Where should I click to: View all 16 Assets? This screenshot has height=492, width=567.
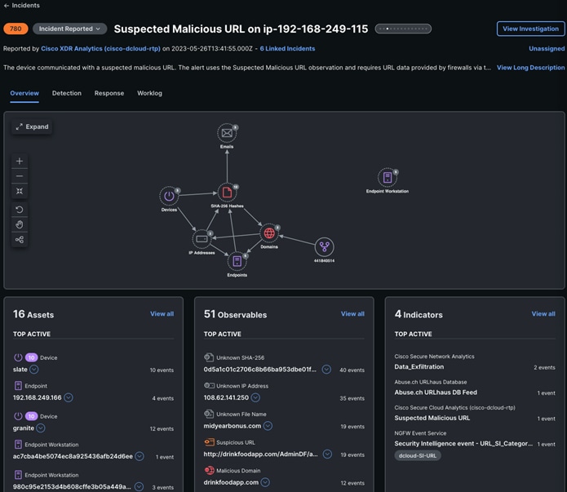162,313
